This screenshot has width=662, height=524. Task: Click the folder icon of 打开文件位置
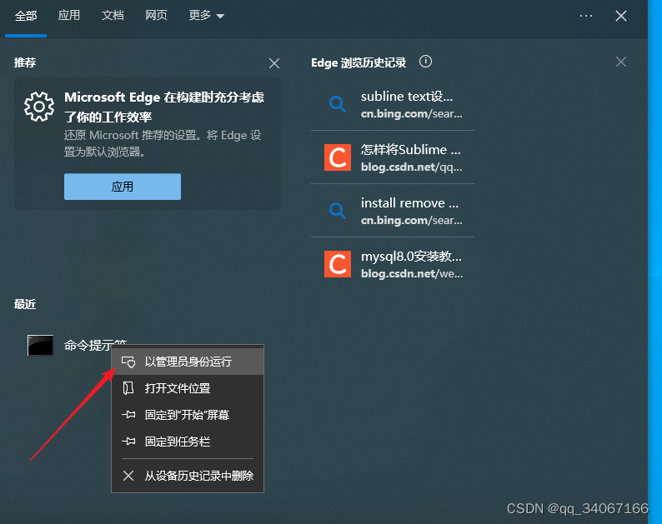[128, 388]
